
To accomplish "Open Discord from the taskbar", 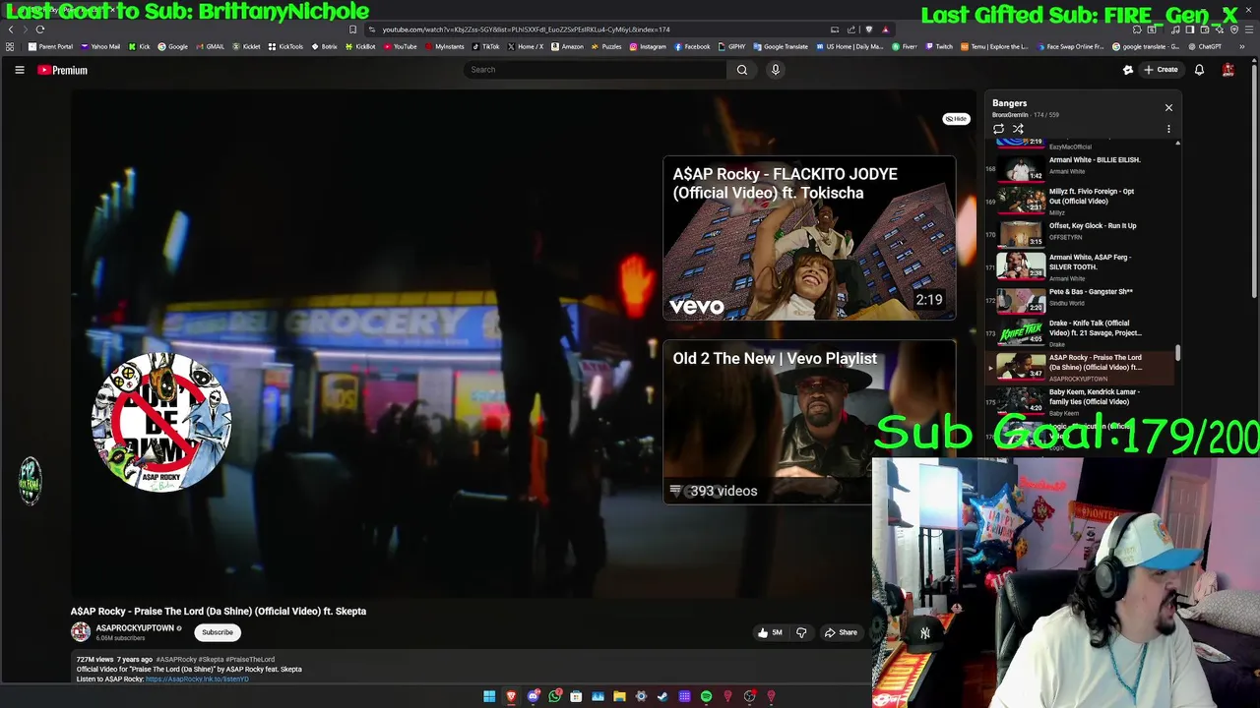I will [x=533, y=696].
